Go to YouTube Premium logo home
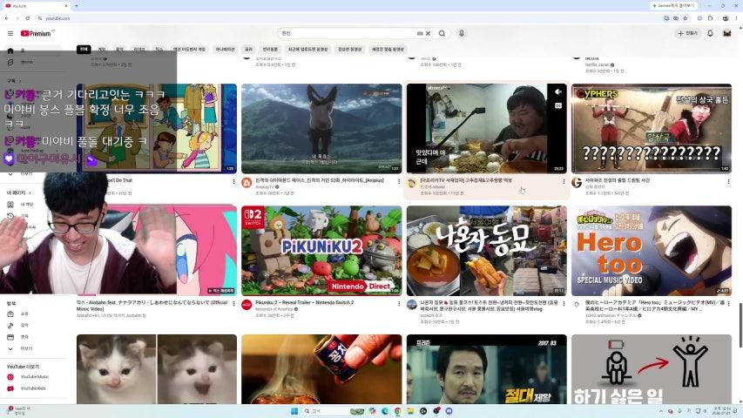This screenshot has width=743, height=418. coord(36,34)
